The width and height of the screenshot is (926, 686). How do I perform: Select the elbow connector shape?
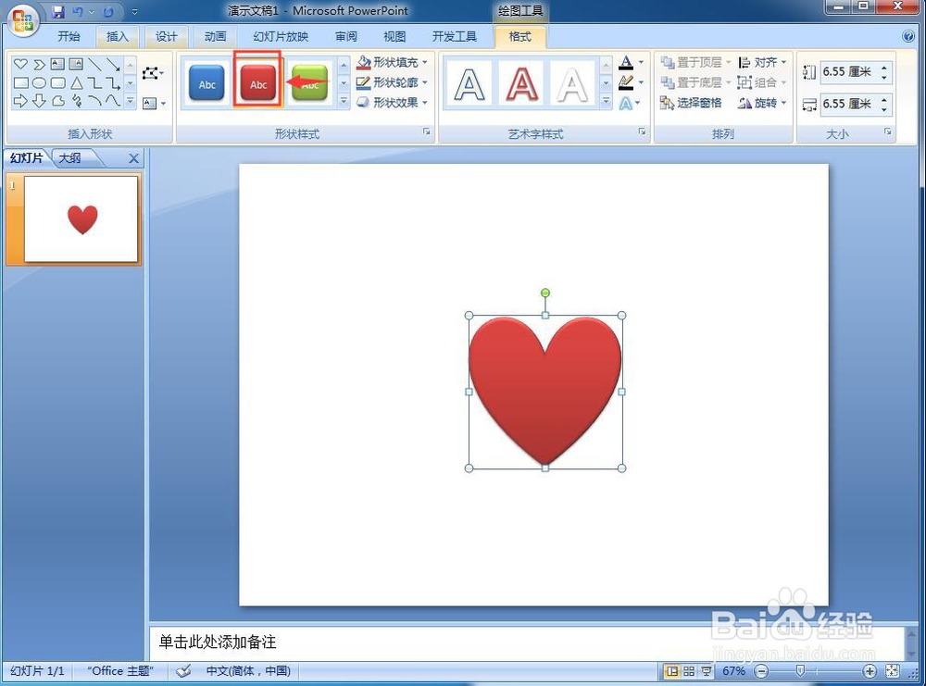94,82
